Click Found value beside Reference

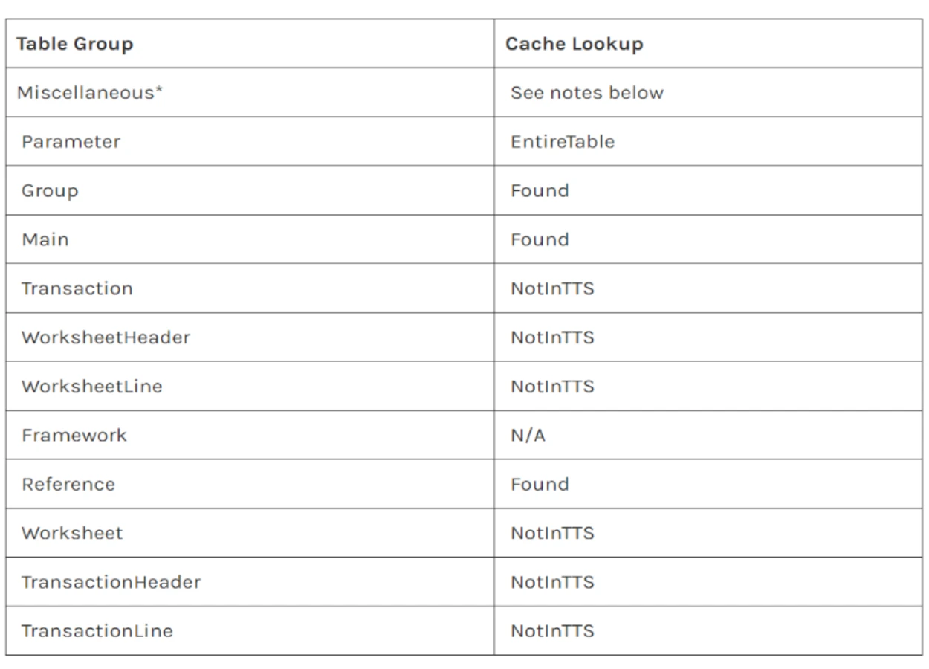(x=539, y=484)
